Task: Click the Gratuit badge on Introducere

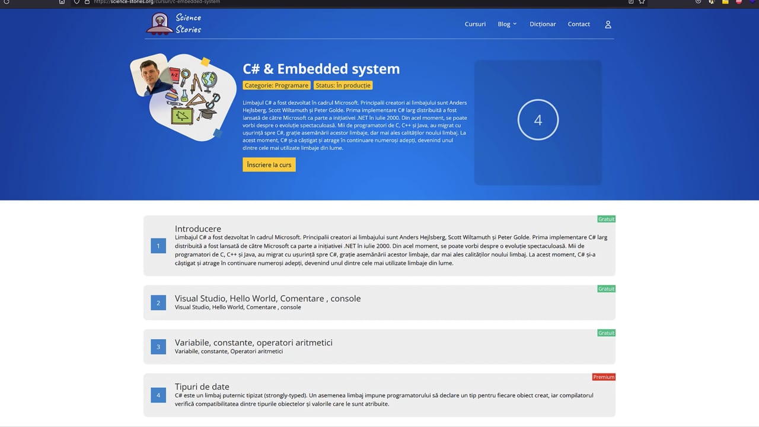Action: tap(606, 219)
